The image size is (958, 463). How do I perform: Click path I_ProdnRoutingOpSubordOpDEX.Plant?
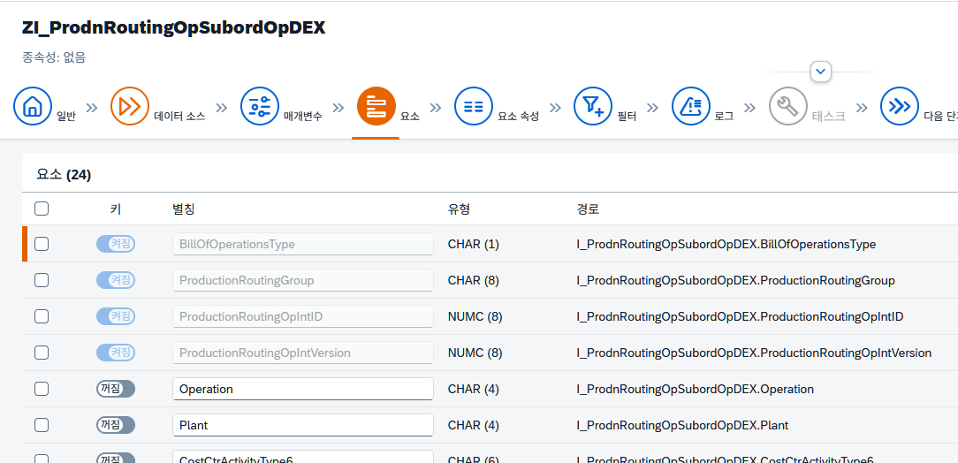click(682, 425)
